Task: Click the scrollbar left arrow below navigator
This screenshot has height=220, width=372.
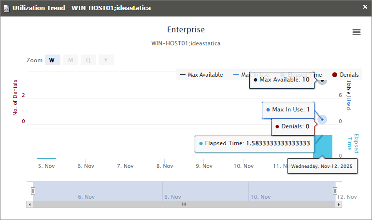Action: [x=29, y=204]
